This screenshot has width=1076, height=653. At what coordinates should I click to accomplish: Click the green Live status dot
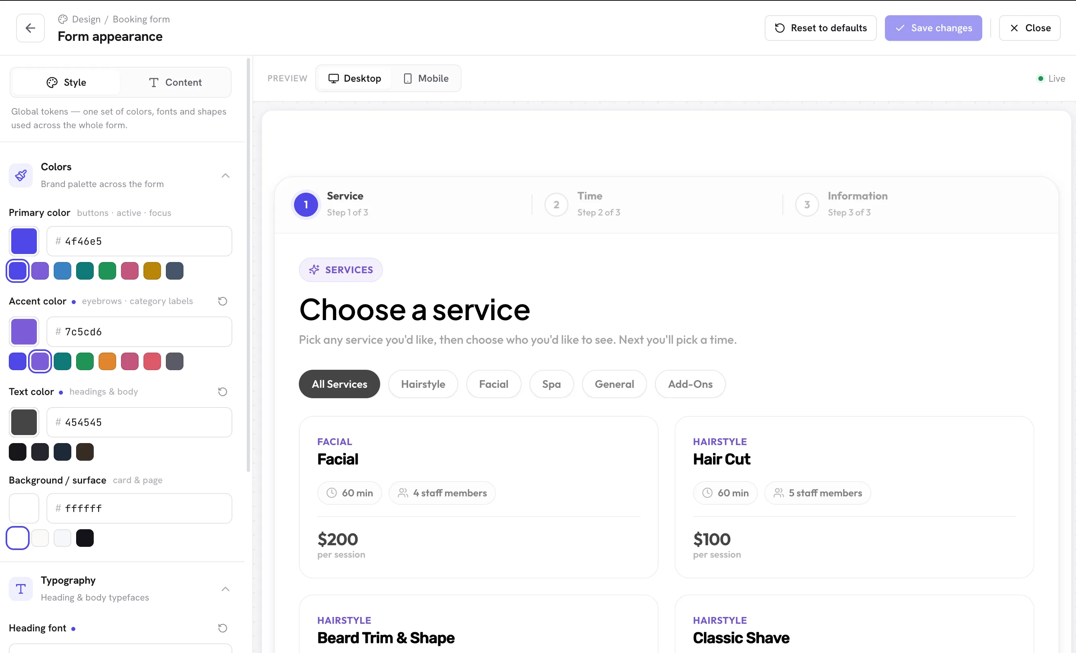(1041, 79)
